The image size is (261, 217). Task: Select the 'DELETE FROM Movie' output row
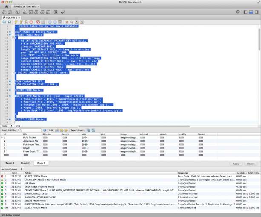130,201
